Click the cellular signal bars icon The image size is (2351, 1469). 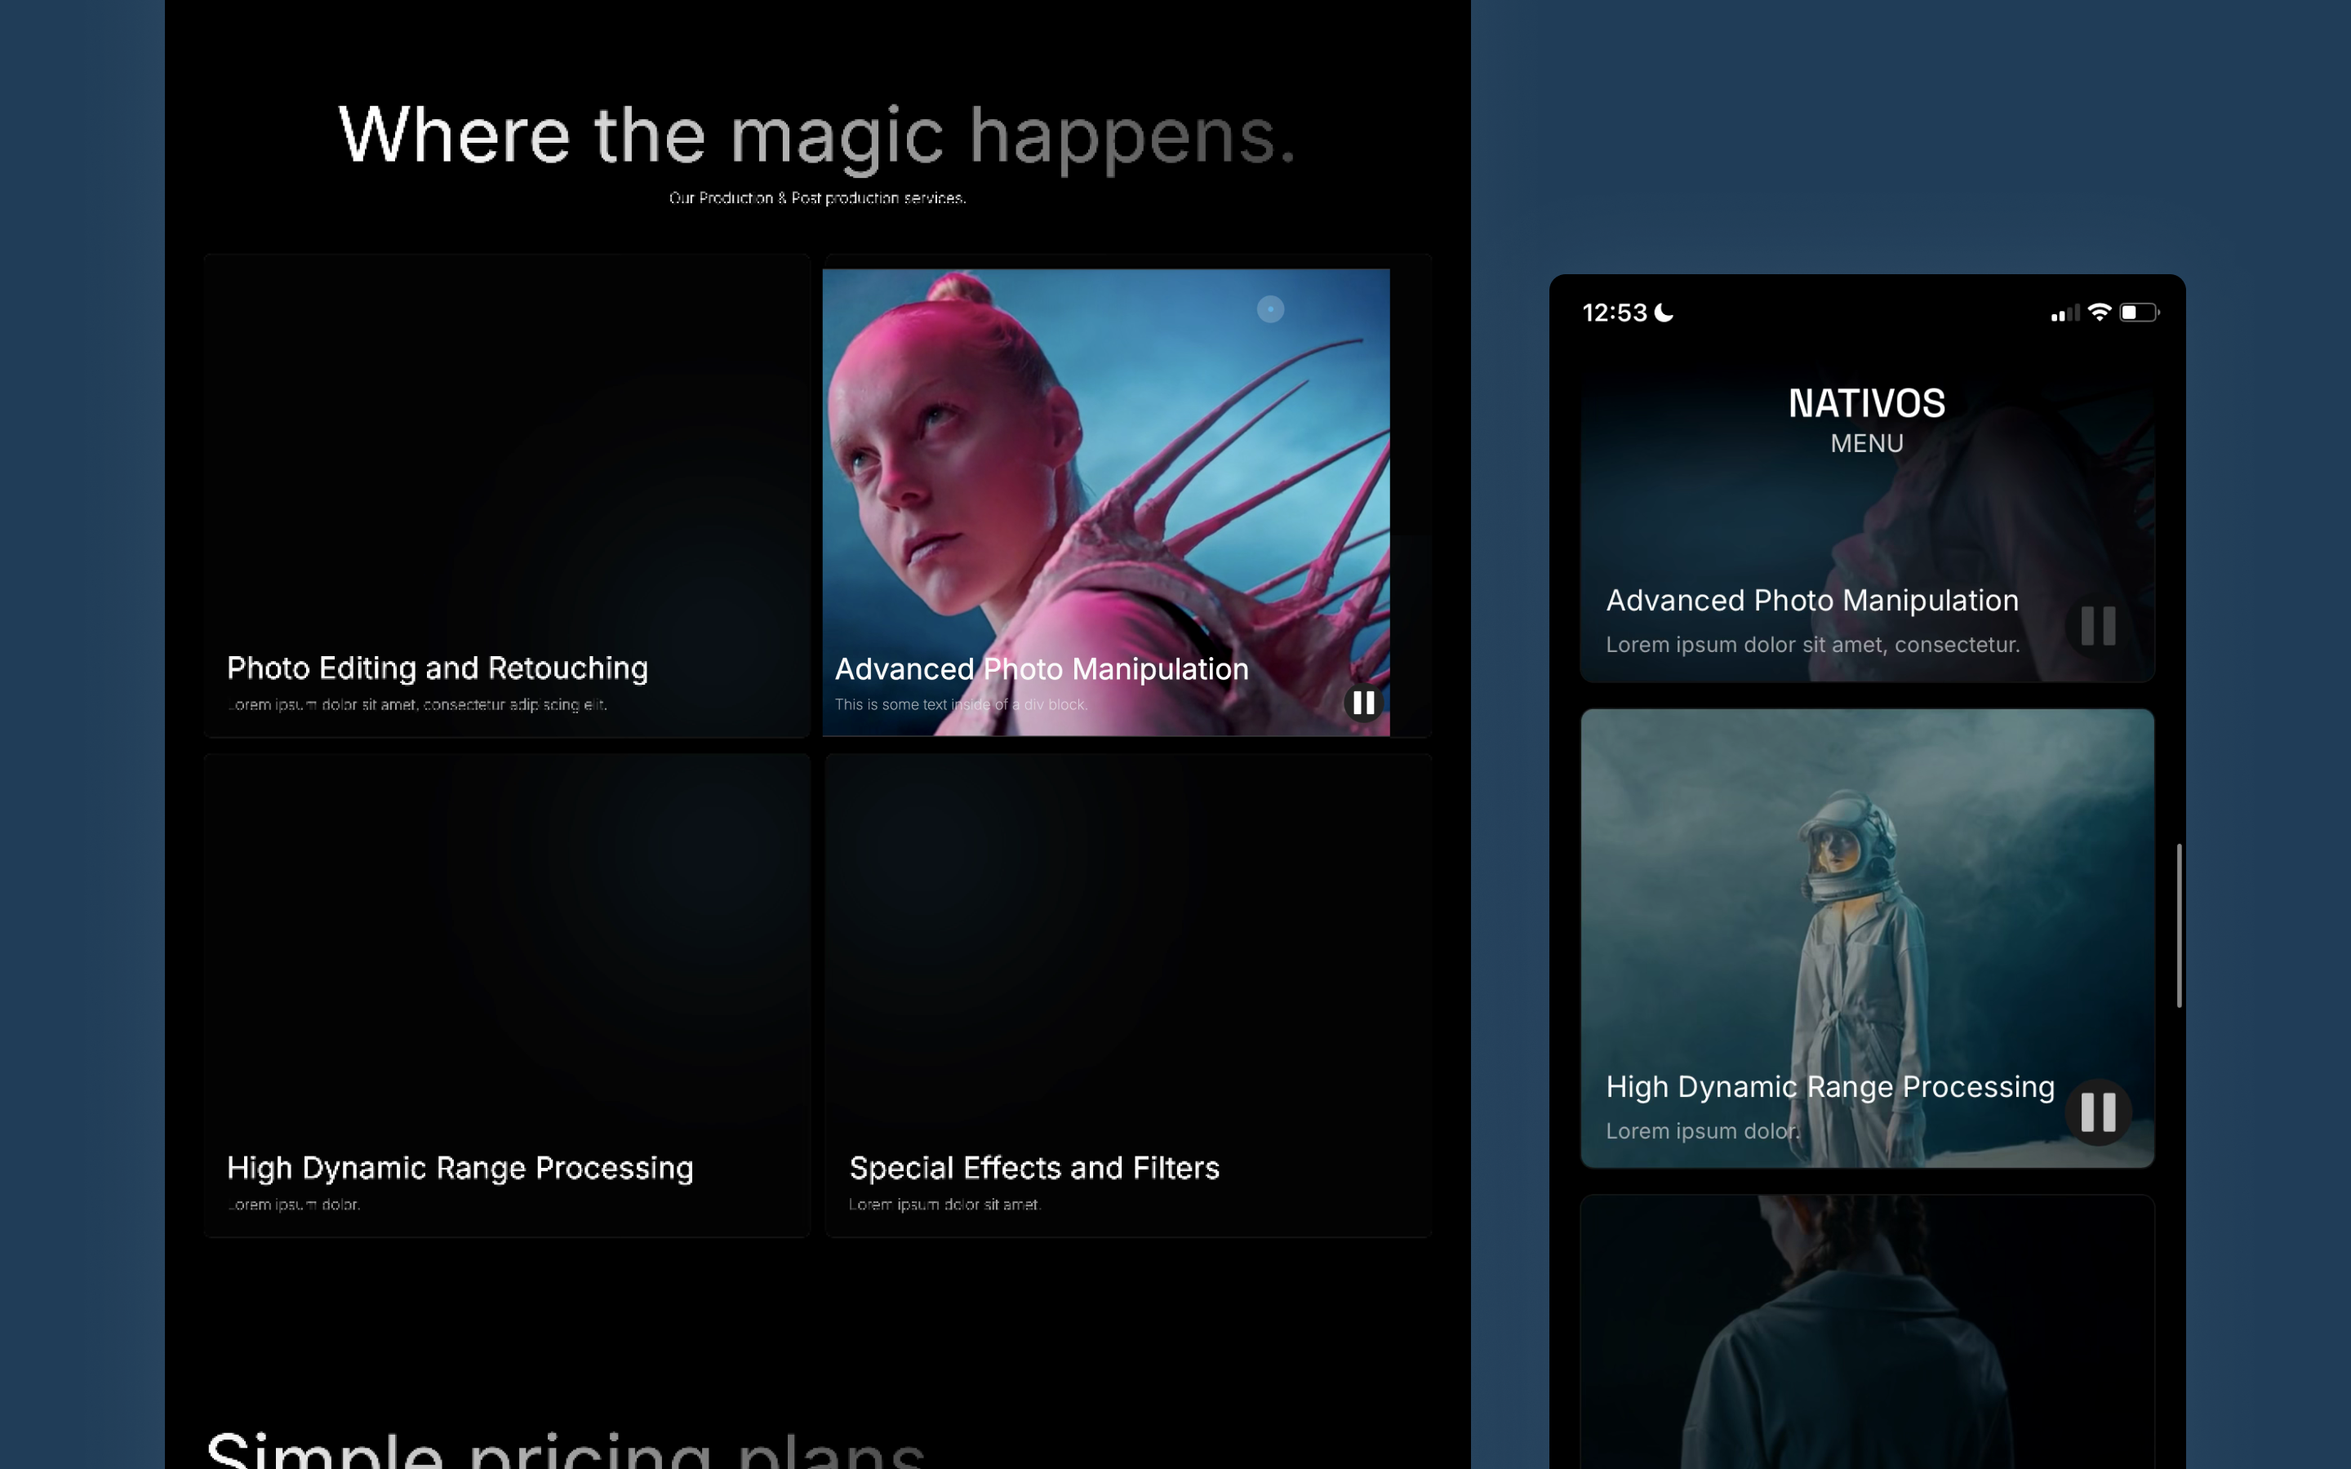(2064, 313)
